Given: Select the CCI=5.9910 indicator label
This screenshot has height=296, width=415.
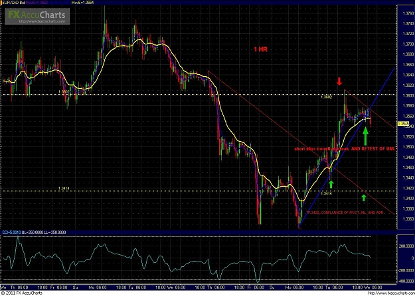Looking at the screenshot, I should pyautogui.click(x=11, y=232).
